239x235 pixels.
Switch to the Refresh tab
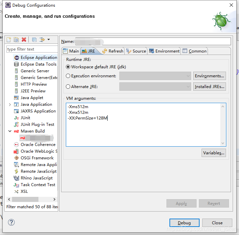coord(113,51)
